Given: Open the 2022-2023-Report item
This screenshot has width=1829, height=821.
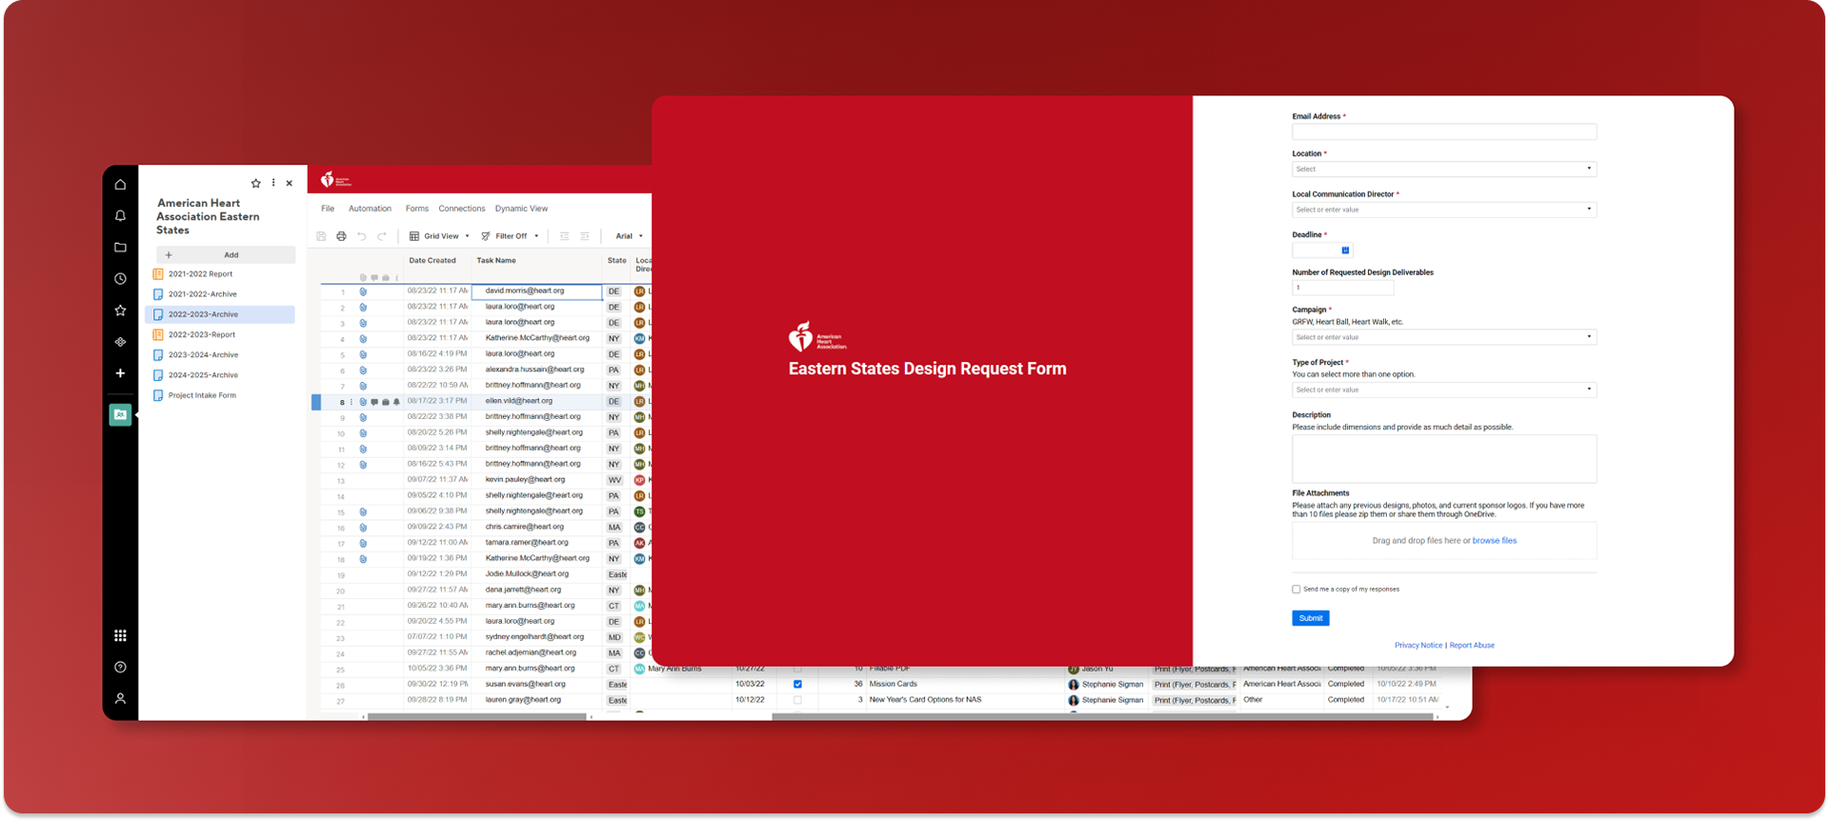Looking at the screenshot, I should click(x=201, y=335).
